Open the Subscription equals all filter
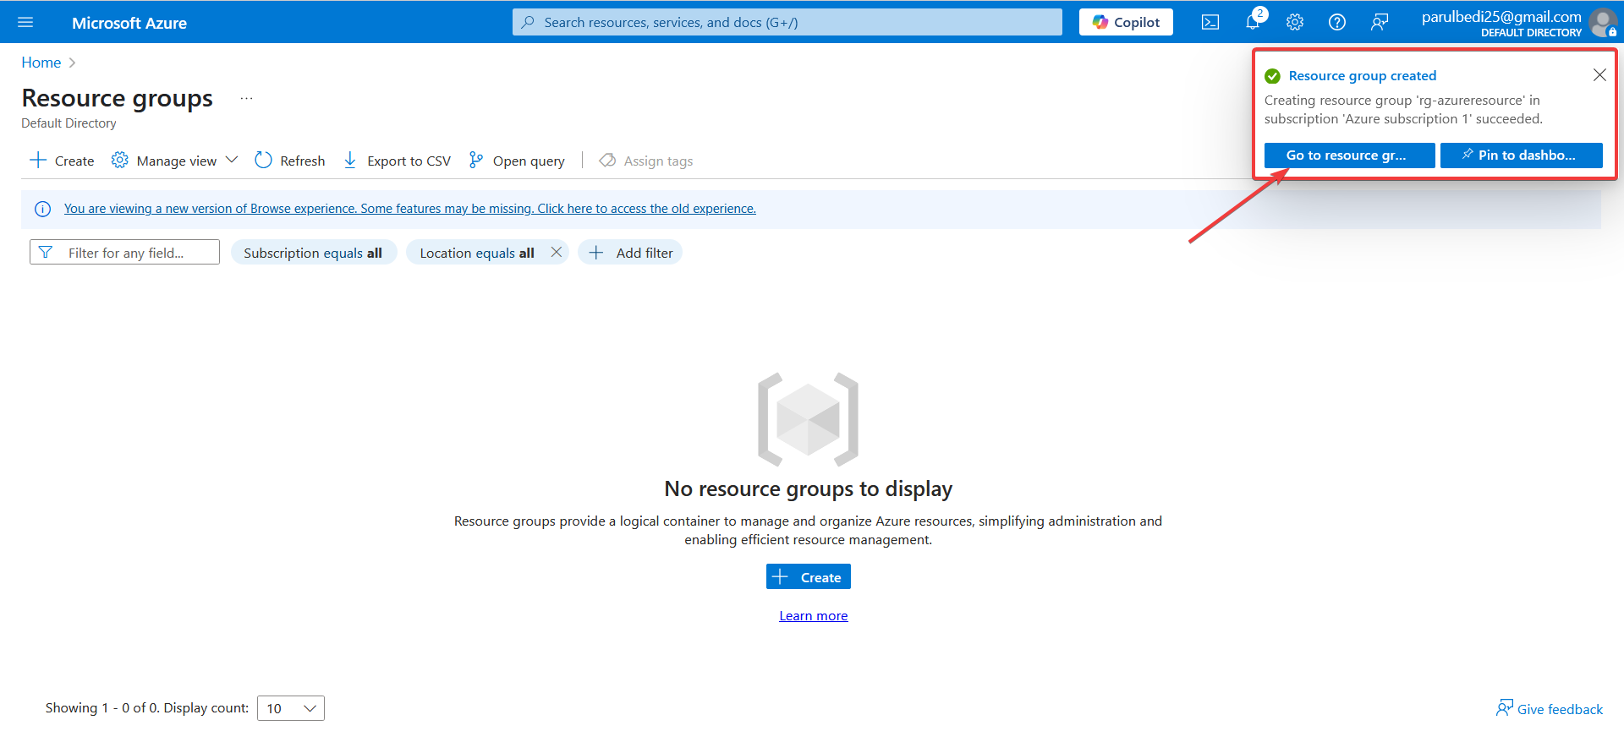This screenshot has height=742, width=1624. pyautogui.click(x=313, y=253)
